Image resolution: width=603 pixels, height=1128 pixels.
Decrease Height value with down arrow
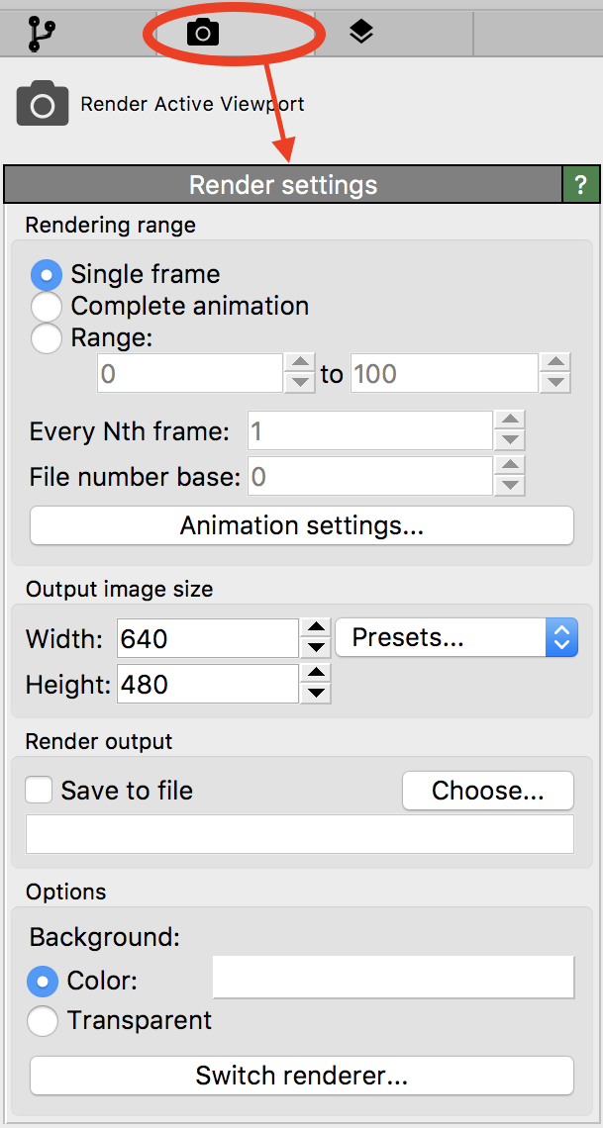click(316, 694)
